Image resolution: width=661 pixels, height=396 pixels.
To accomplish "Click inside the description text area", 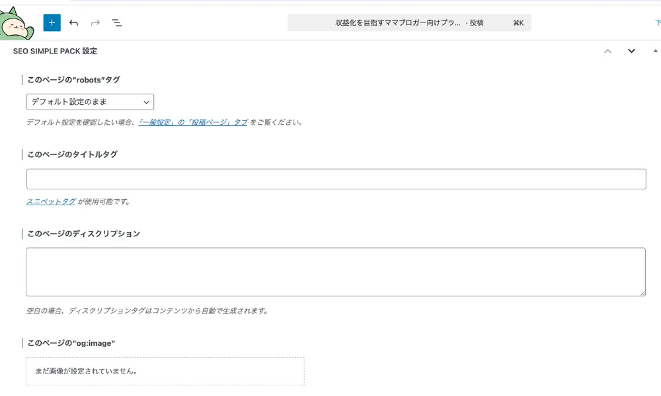I will [x=336, y=271].
